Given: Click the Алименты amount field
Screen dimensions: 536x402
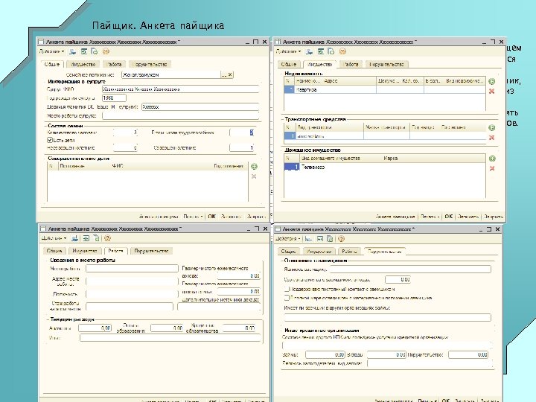Looking at the screenshot, I should [95, 328].
